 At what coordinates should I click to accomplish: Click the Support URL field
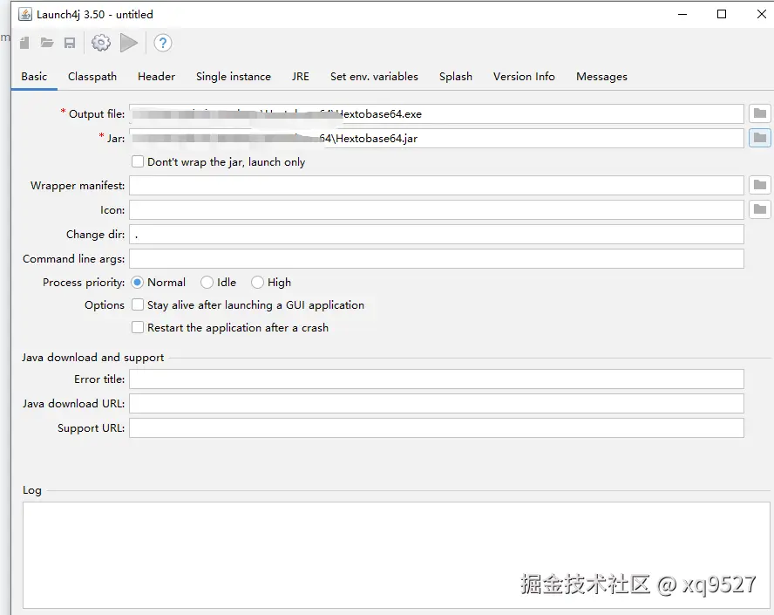tap(437, 427)
